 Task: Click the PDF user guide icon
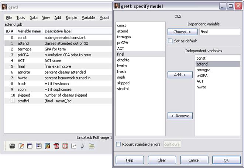pyautogui.click(x=56, y=146)
